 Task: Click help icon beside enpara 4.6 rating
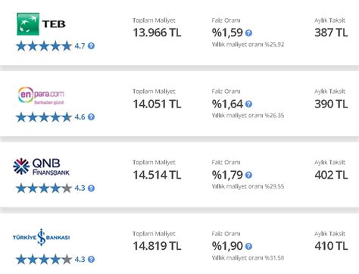(x=91, y=117)
